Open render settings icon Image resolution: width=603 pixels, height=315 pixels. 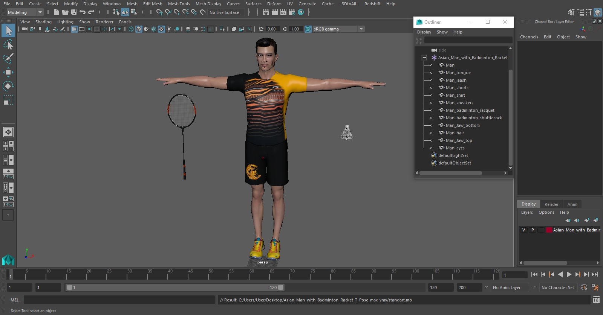tap(292, 12)
